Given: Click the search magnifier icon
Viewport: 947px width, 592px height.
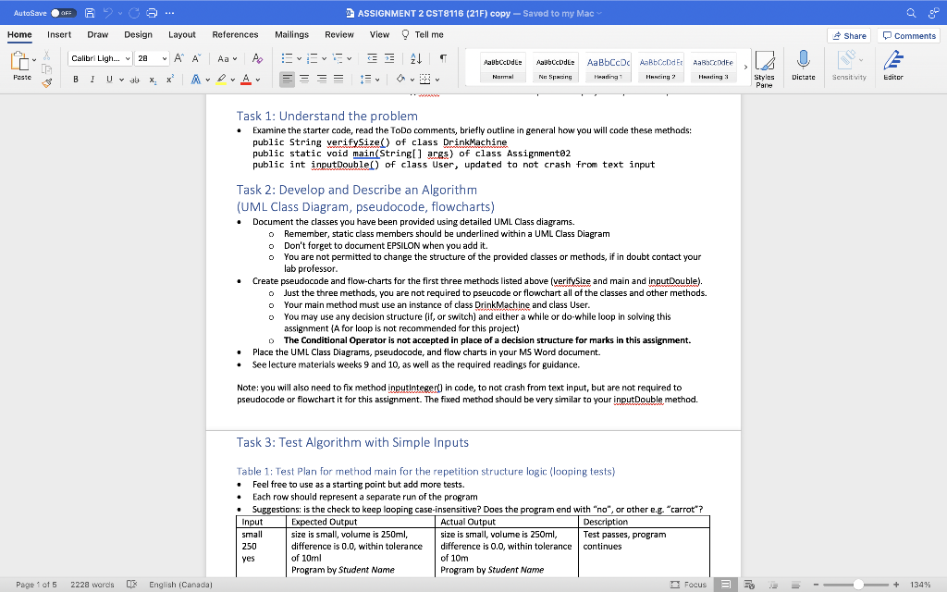Looking at the screenshot, I should click(x=911, y=13).
